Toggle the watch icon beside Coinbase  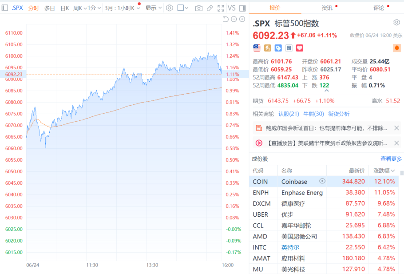tap(322, 181)
